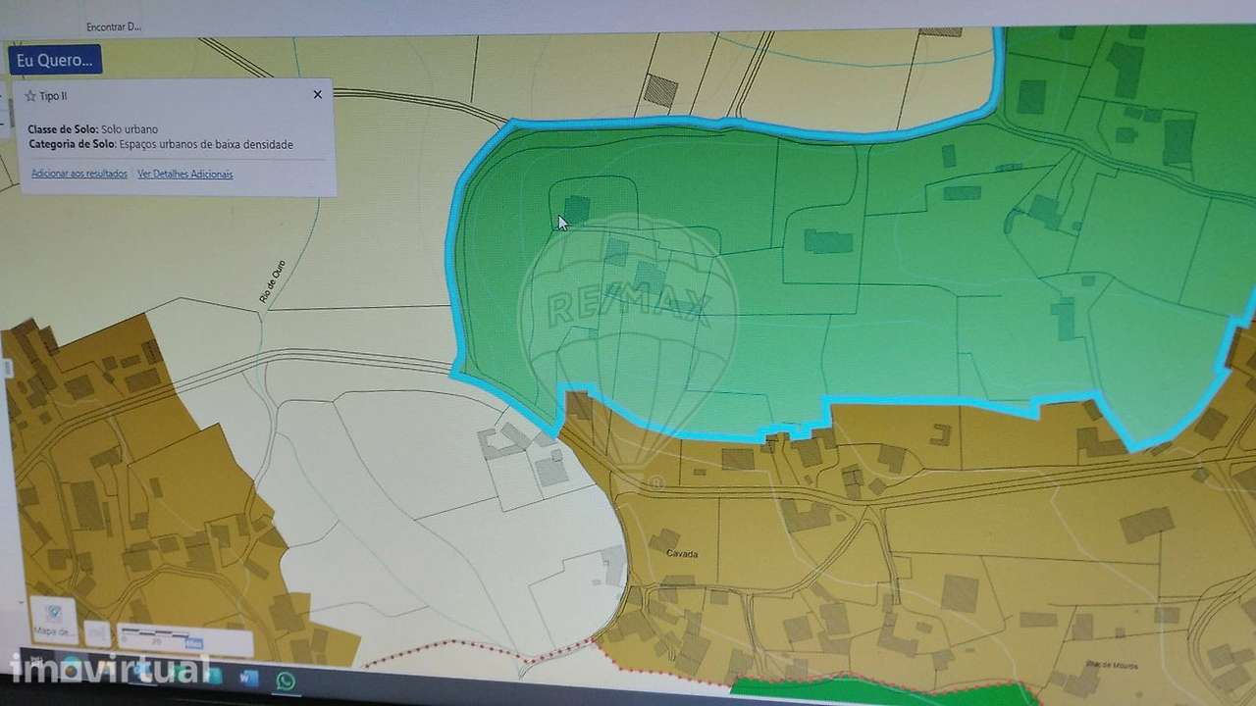Close the Tipo II info popup
The width and height of the screenshot is (1256, 706).
[x=317, y=94]
